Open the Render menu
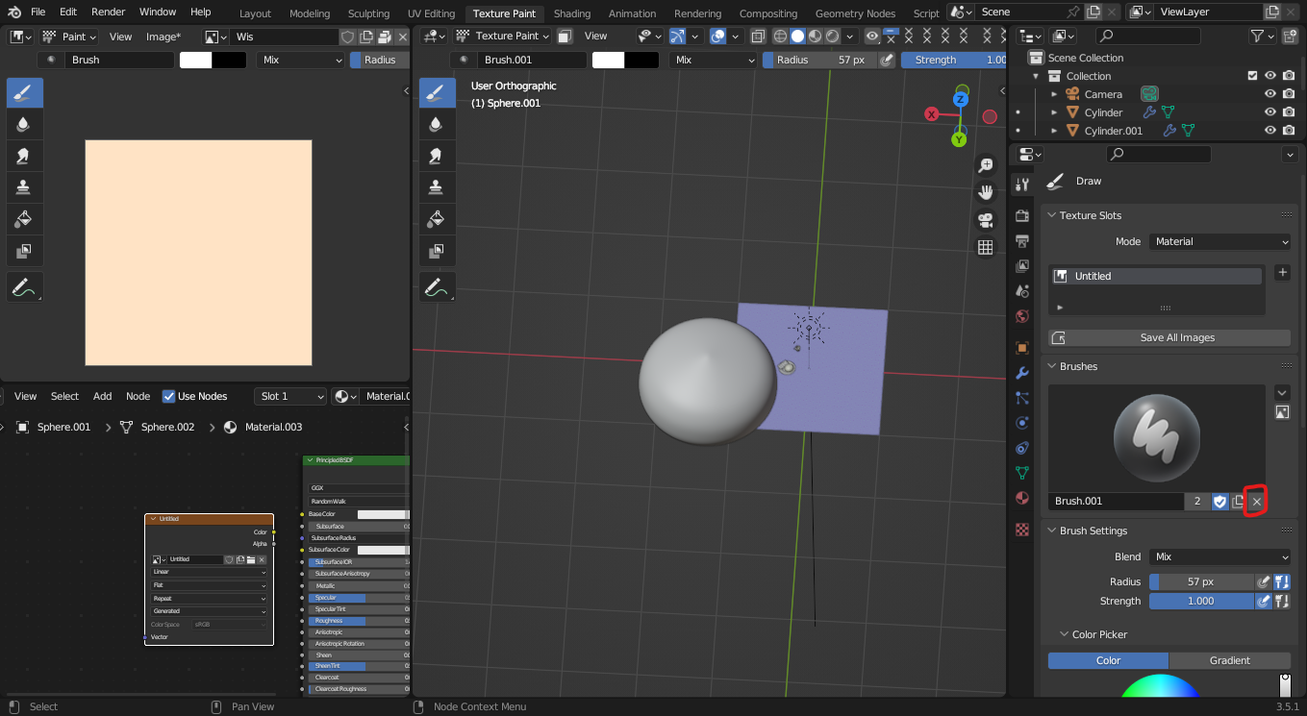This screenshot has height=716, width=1307. coord(109,12)
